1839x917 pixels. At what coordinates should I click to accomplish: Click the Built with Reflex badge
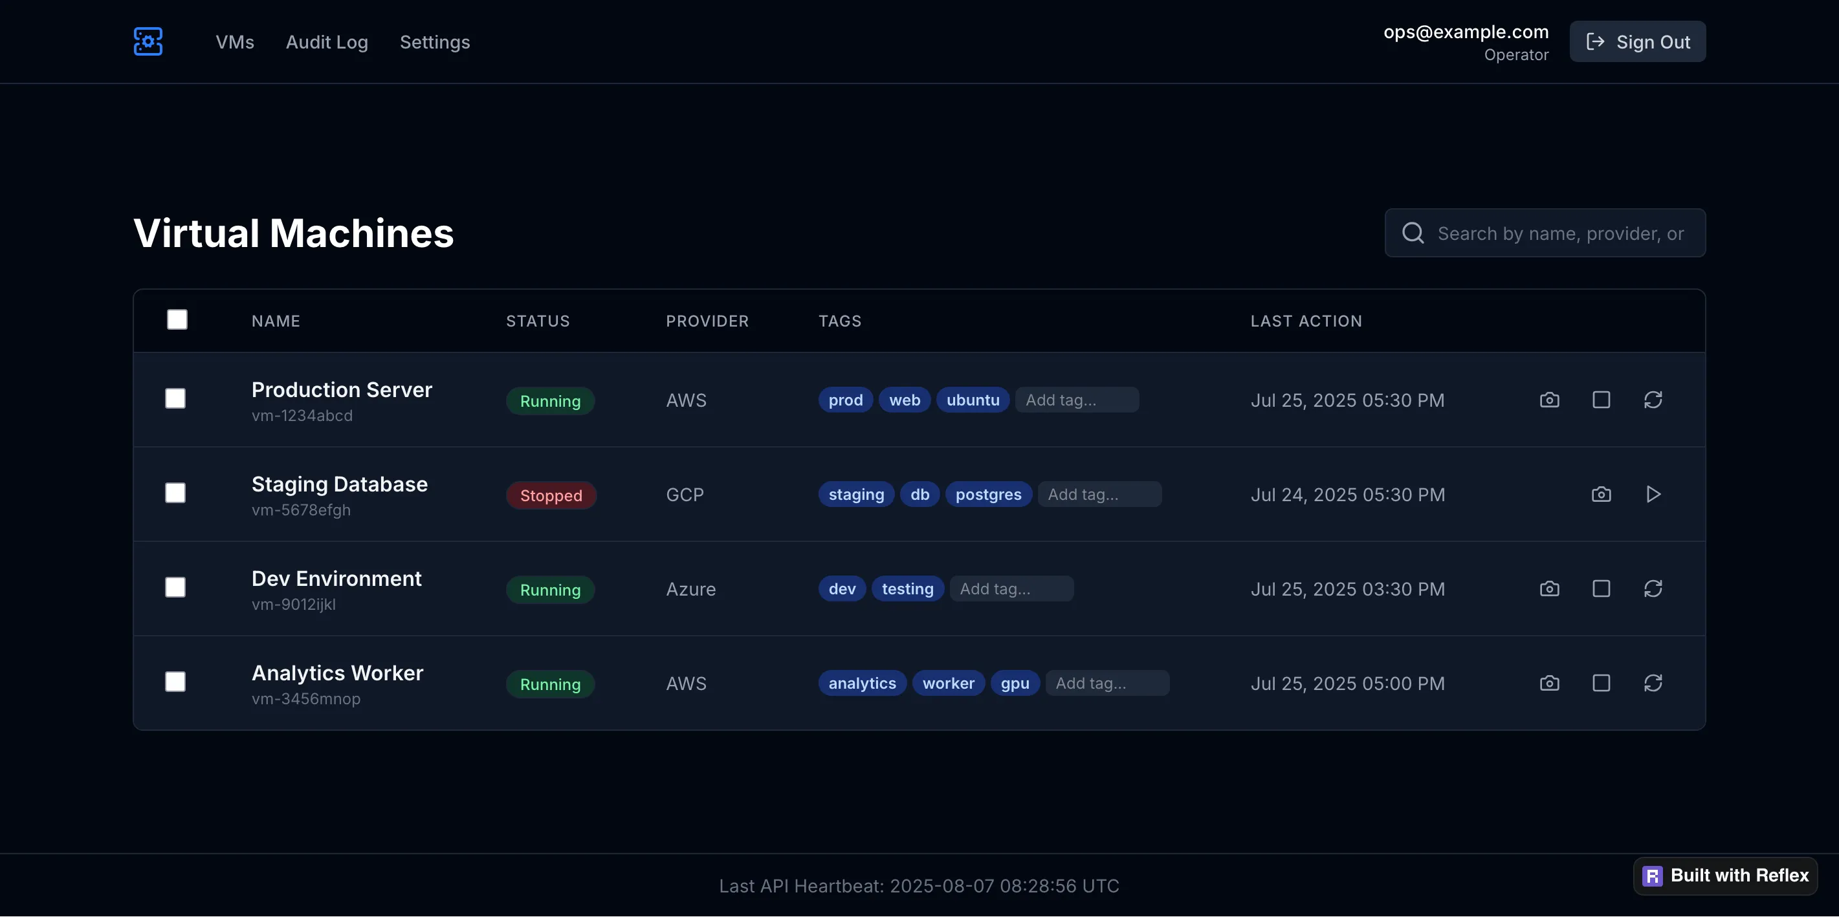[1724, 876]
